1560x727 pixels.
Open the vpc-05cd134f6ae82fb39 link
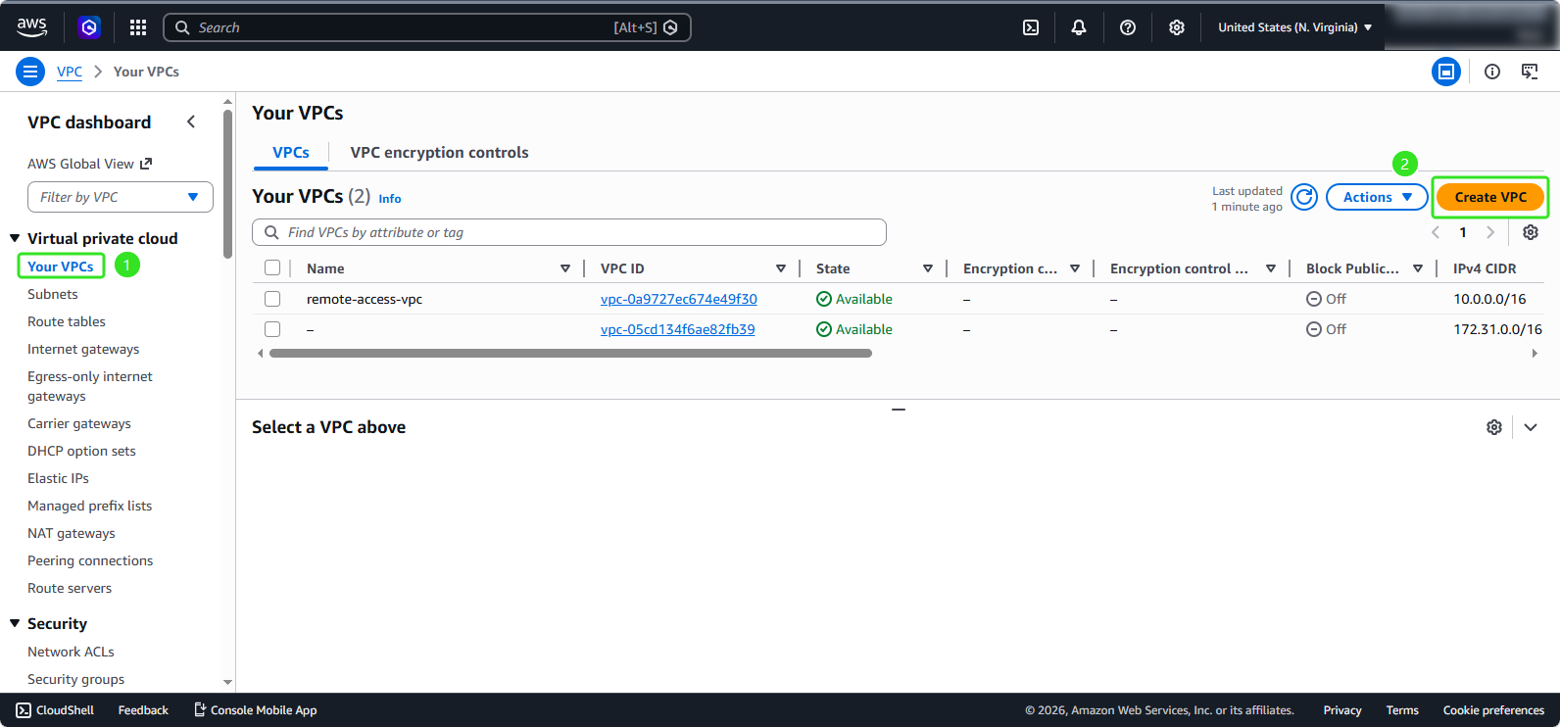click(x=678, y=329)
